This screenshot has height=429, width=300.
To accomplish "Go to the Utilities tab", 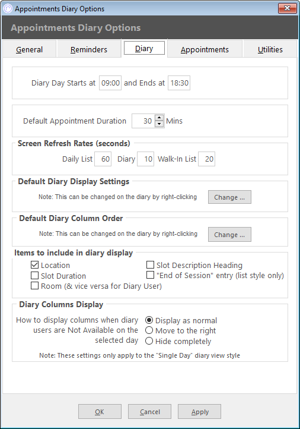I will [270, 49].
